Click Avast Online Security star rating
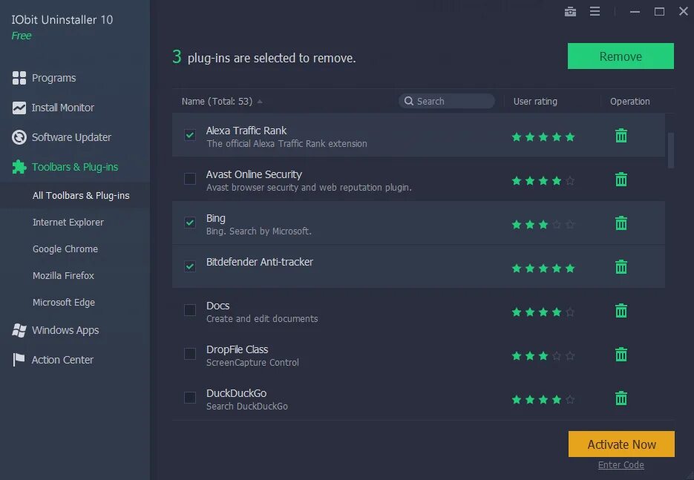 click(543, 181)
